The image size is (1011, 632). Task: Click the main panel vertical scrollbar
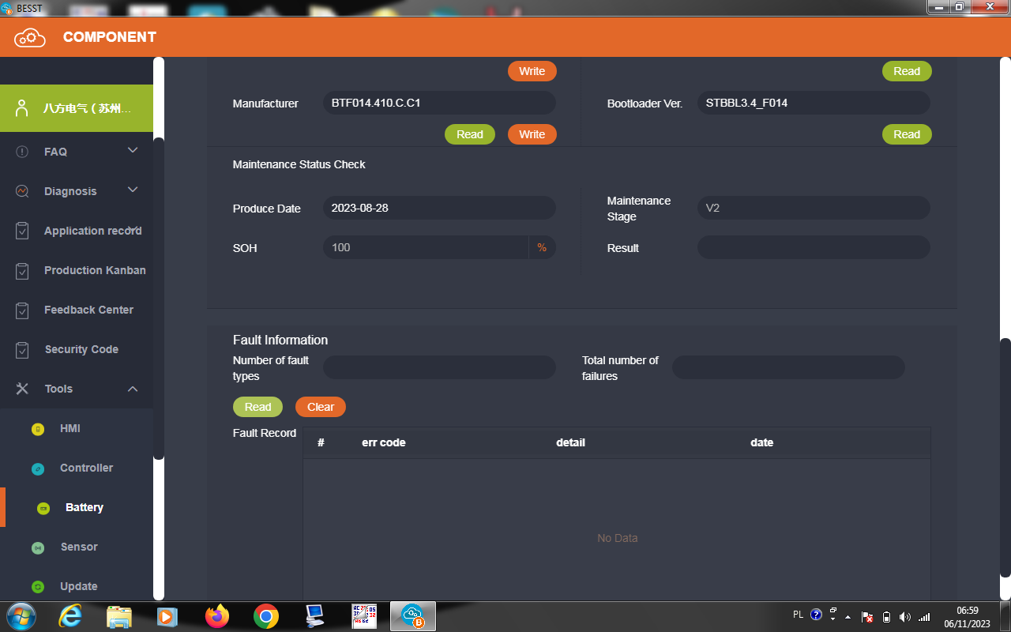point(1005,458)
